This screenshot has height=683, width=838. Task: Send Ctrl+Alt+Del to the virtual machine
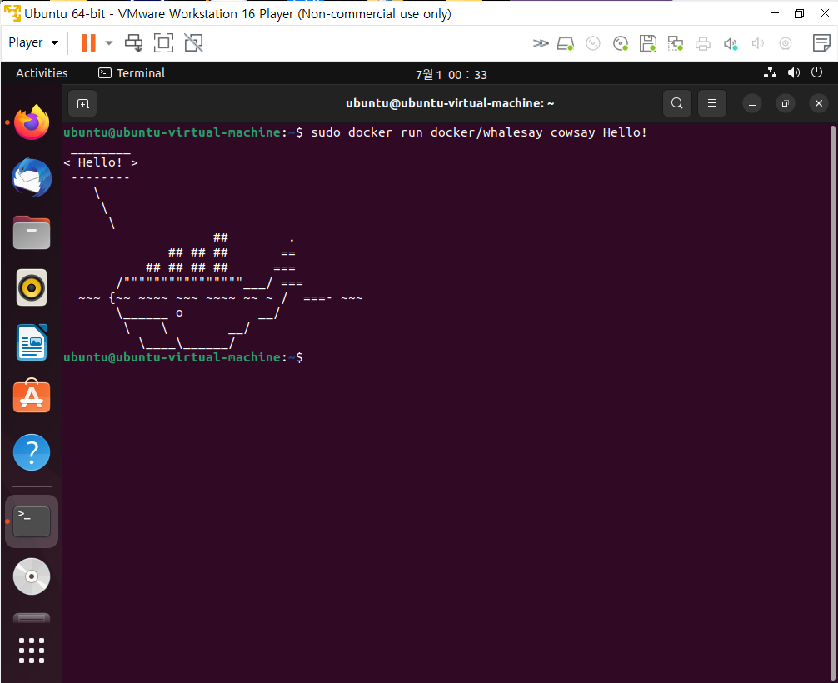[133, 42]
